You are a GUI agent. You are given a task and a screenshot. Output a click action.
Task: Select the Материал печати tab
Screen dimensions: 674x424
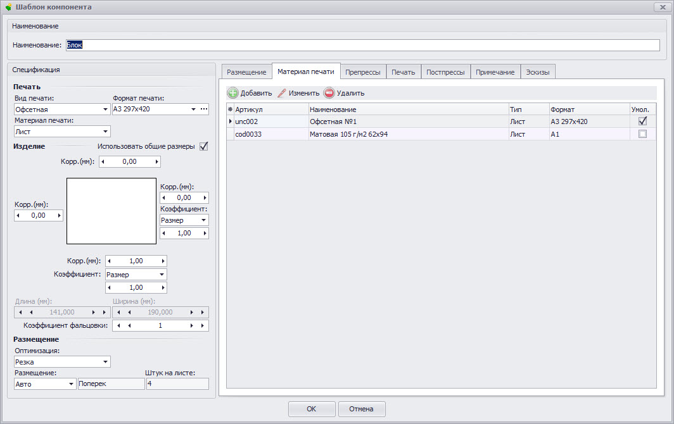[306, 72]
